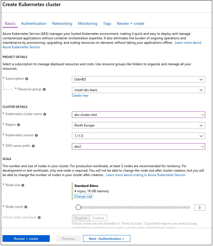The width and height of the screenshot is (213, 246).
Task: Set Virtual nodes to Disabled
Action: [x=81, y=218]
